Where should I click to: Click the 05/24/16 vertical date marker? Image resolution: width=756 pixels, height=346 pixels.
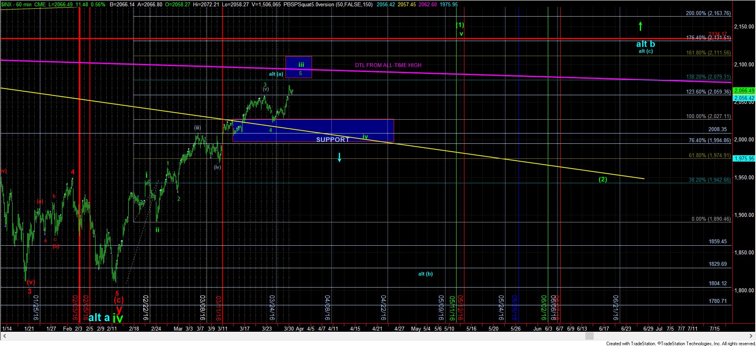coord(501,308)
